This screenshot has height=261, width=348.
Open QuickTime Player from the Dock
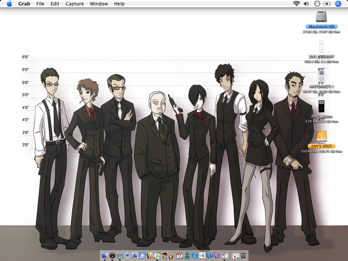tap(195, 256)
